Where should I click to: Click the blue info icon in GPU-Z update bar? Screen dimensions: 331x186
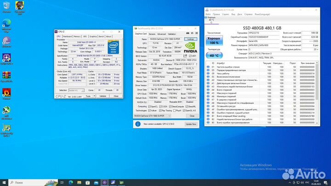138,124
